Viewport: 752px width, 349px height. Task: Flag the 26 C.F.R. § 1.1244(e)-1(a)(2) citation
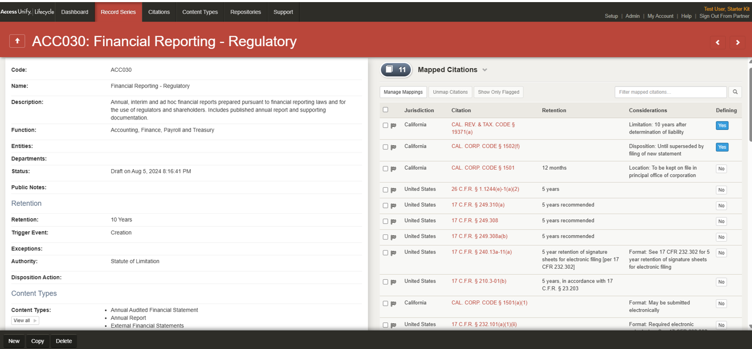point(394,190)
